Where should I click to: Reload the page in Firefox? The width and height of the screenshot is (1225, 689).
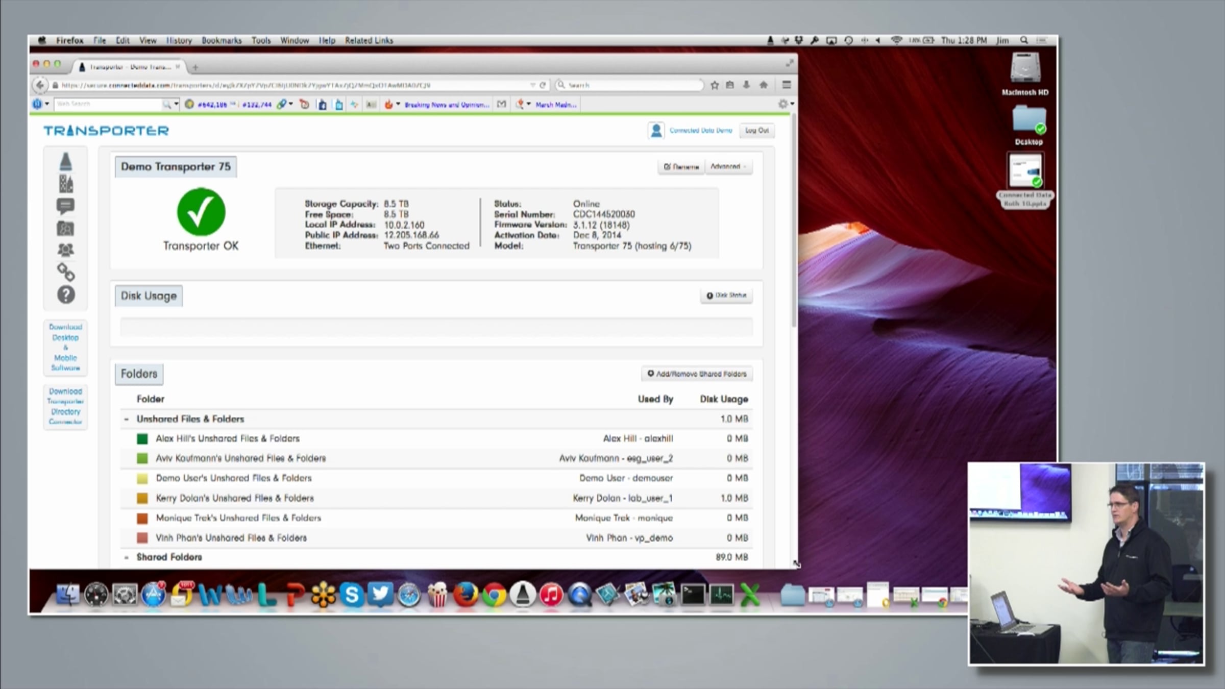coord(543,85)
